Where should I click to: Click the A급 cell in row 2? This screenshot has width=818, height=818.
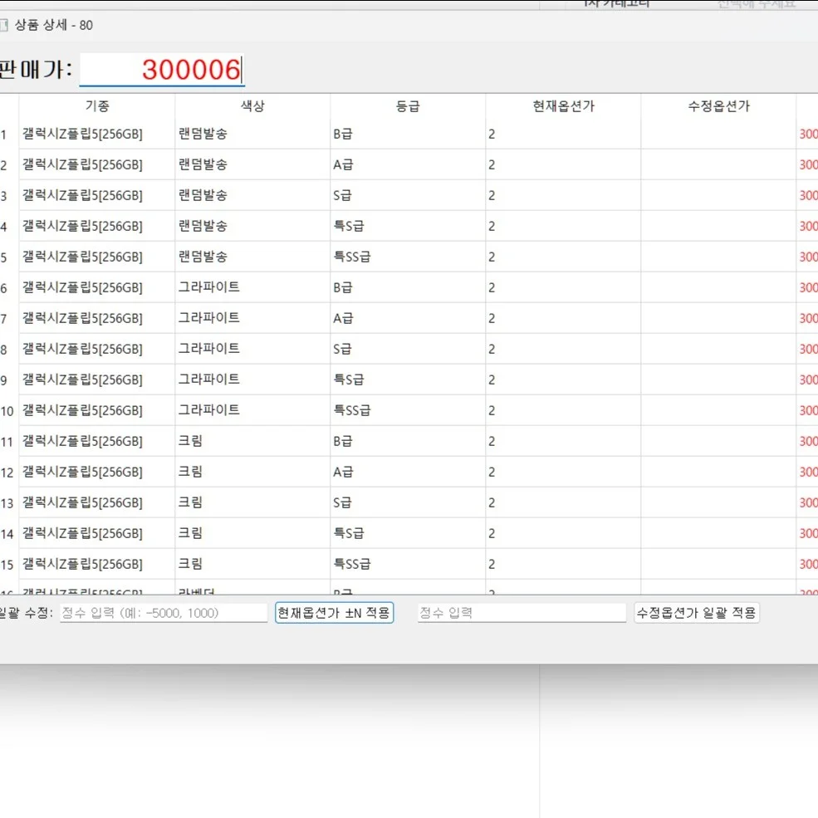coord(343,164)
